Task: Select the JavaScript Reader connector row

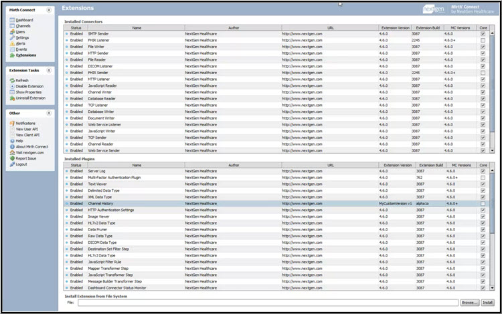Action: [x=276, y=86]
